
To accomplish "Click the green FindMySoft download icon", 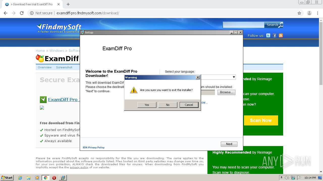I will point(43,100).
